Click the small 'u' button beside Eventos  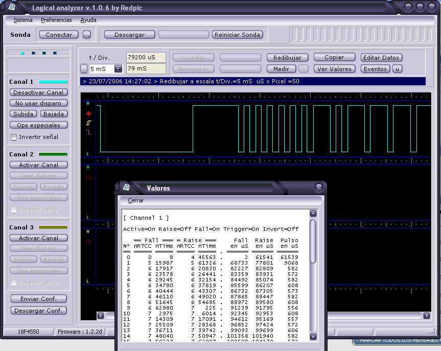[397, 69]
